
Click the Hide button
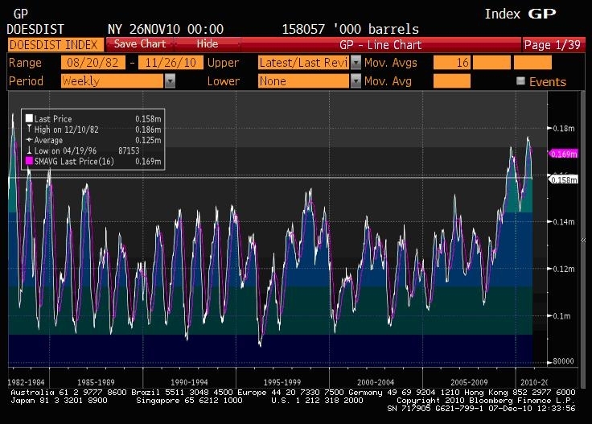coord(207,44)
